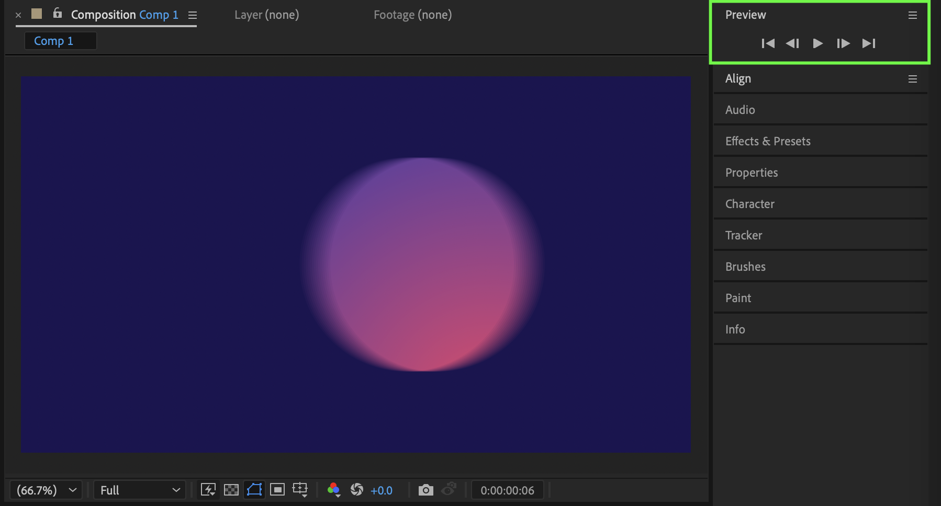
Task: Click the Preview panel title
Action: [746, 15]
